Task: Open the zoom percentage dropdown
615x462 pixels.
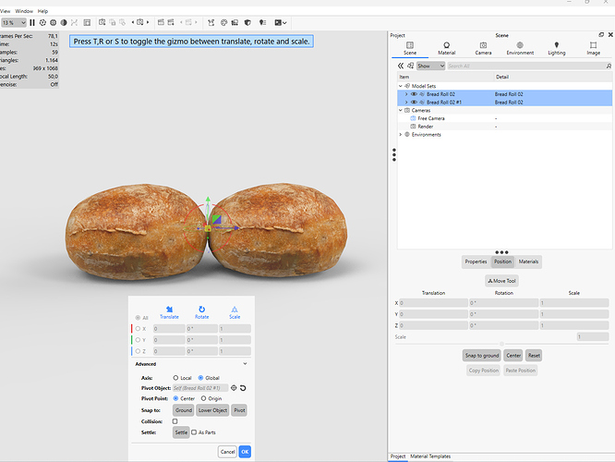Action: 14,23
